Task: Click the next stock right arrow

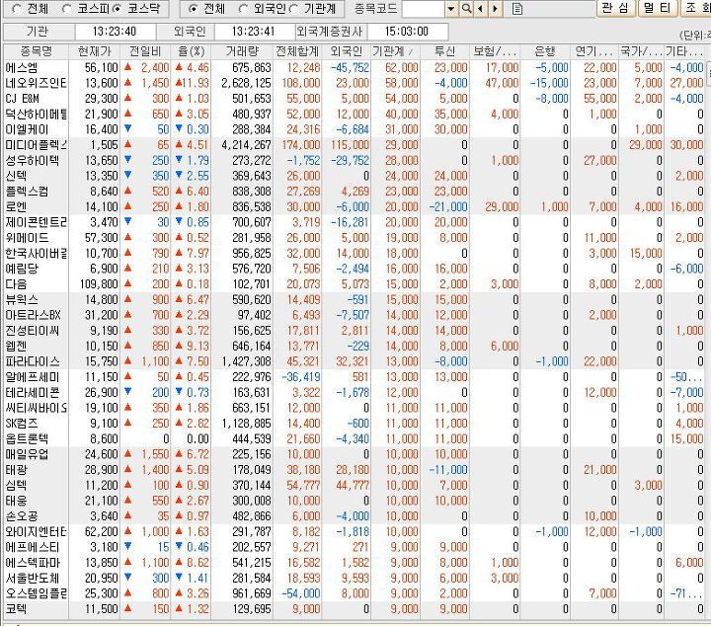Action: tap(495, 9)
